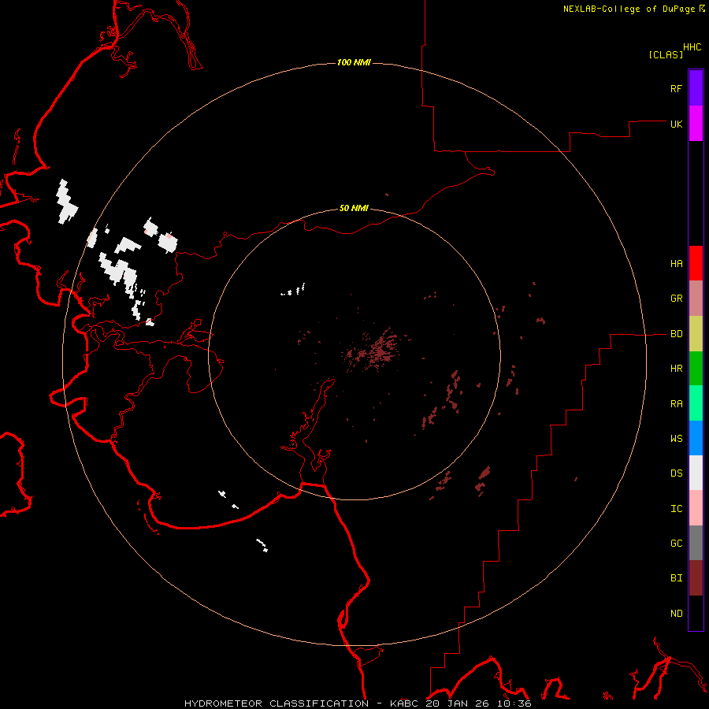The image size is (709, 709).
Task: Click the 50 NMI range ring label
Action: (x=354, y=208)
